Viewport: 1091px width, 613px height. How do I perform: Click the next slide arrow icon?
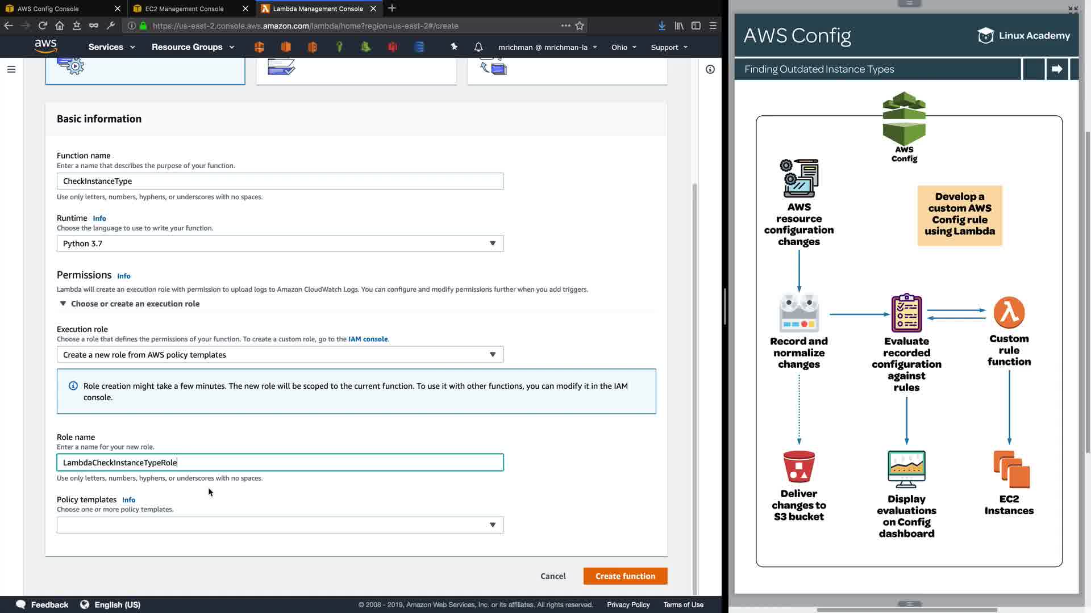pyautogui.click(x=1057, y=69)
